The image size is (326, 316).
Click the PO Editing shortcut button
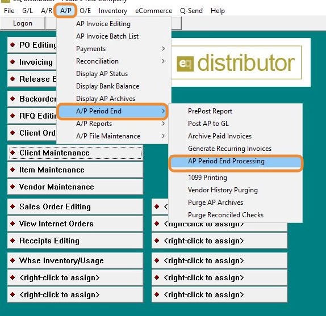point(32,45)
